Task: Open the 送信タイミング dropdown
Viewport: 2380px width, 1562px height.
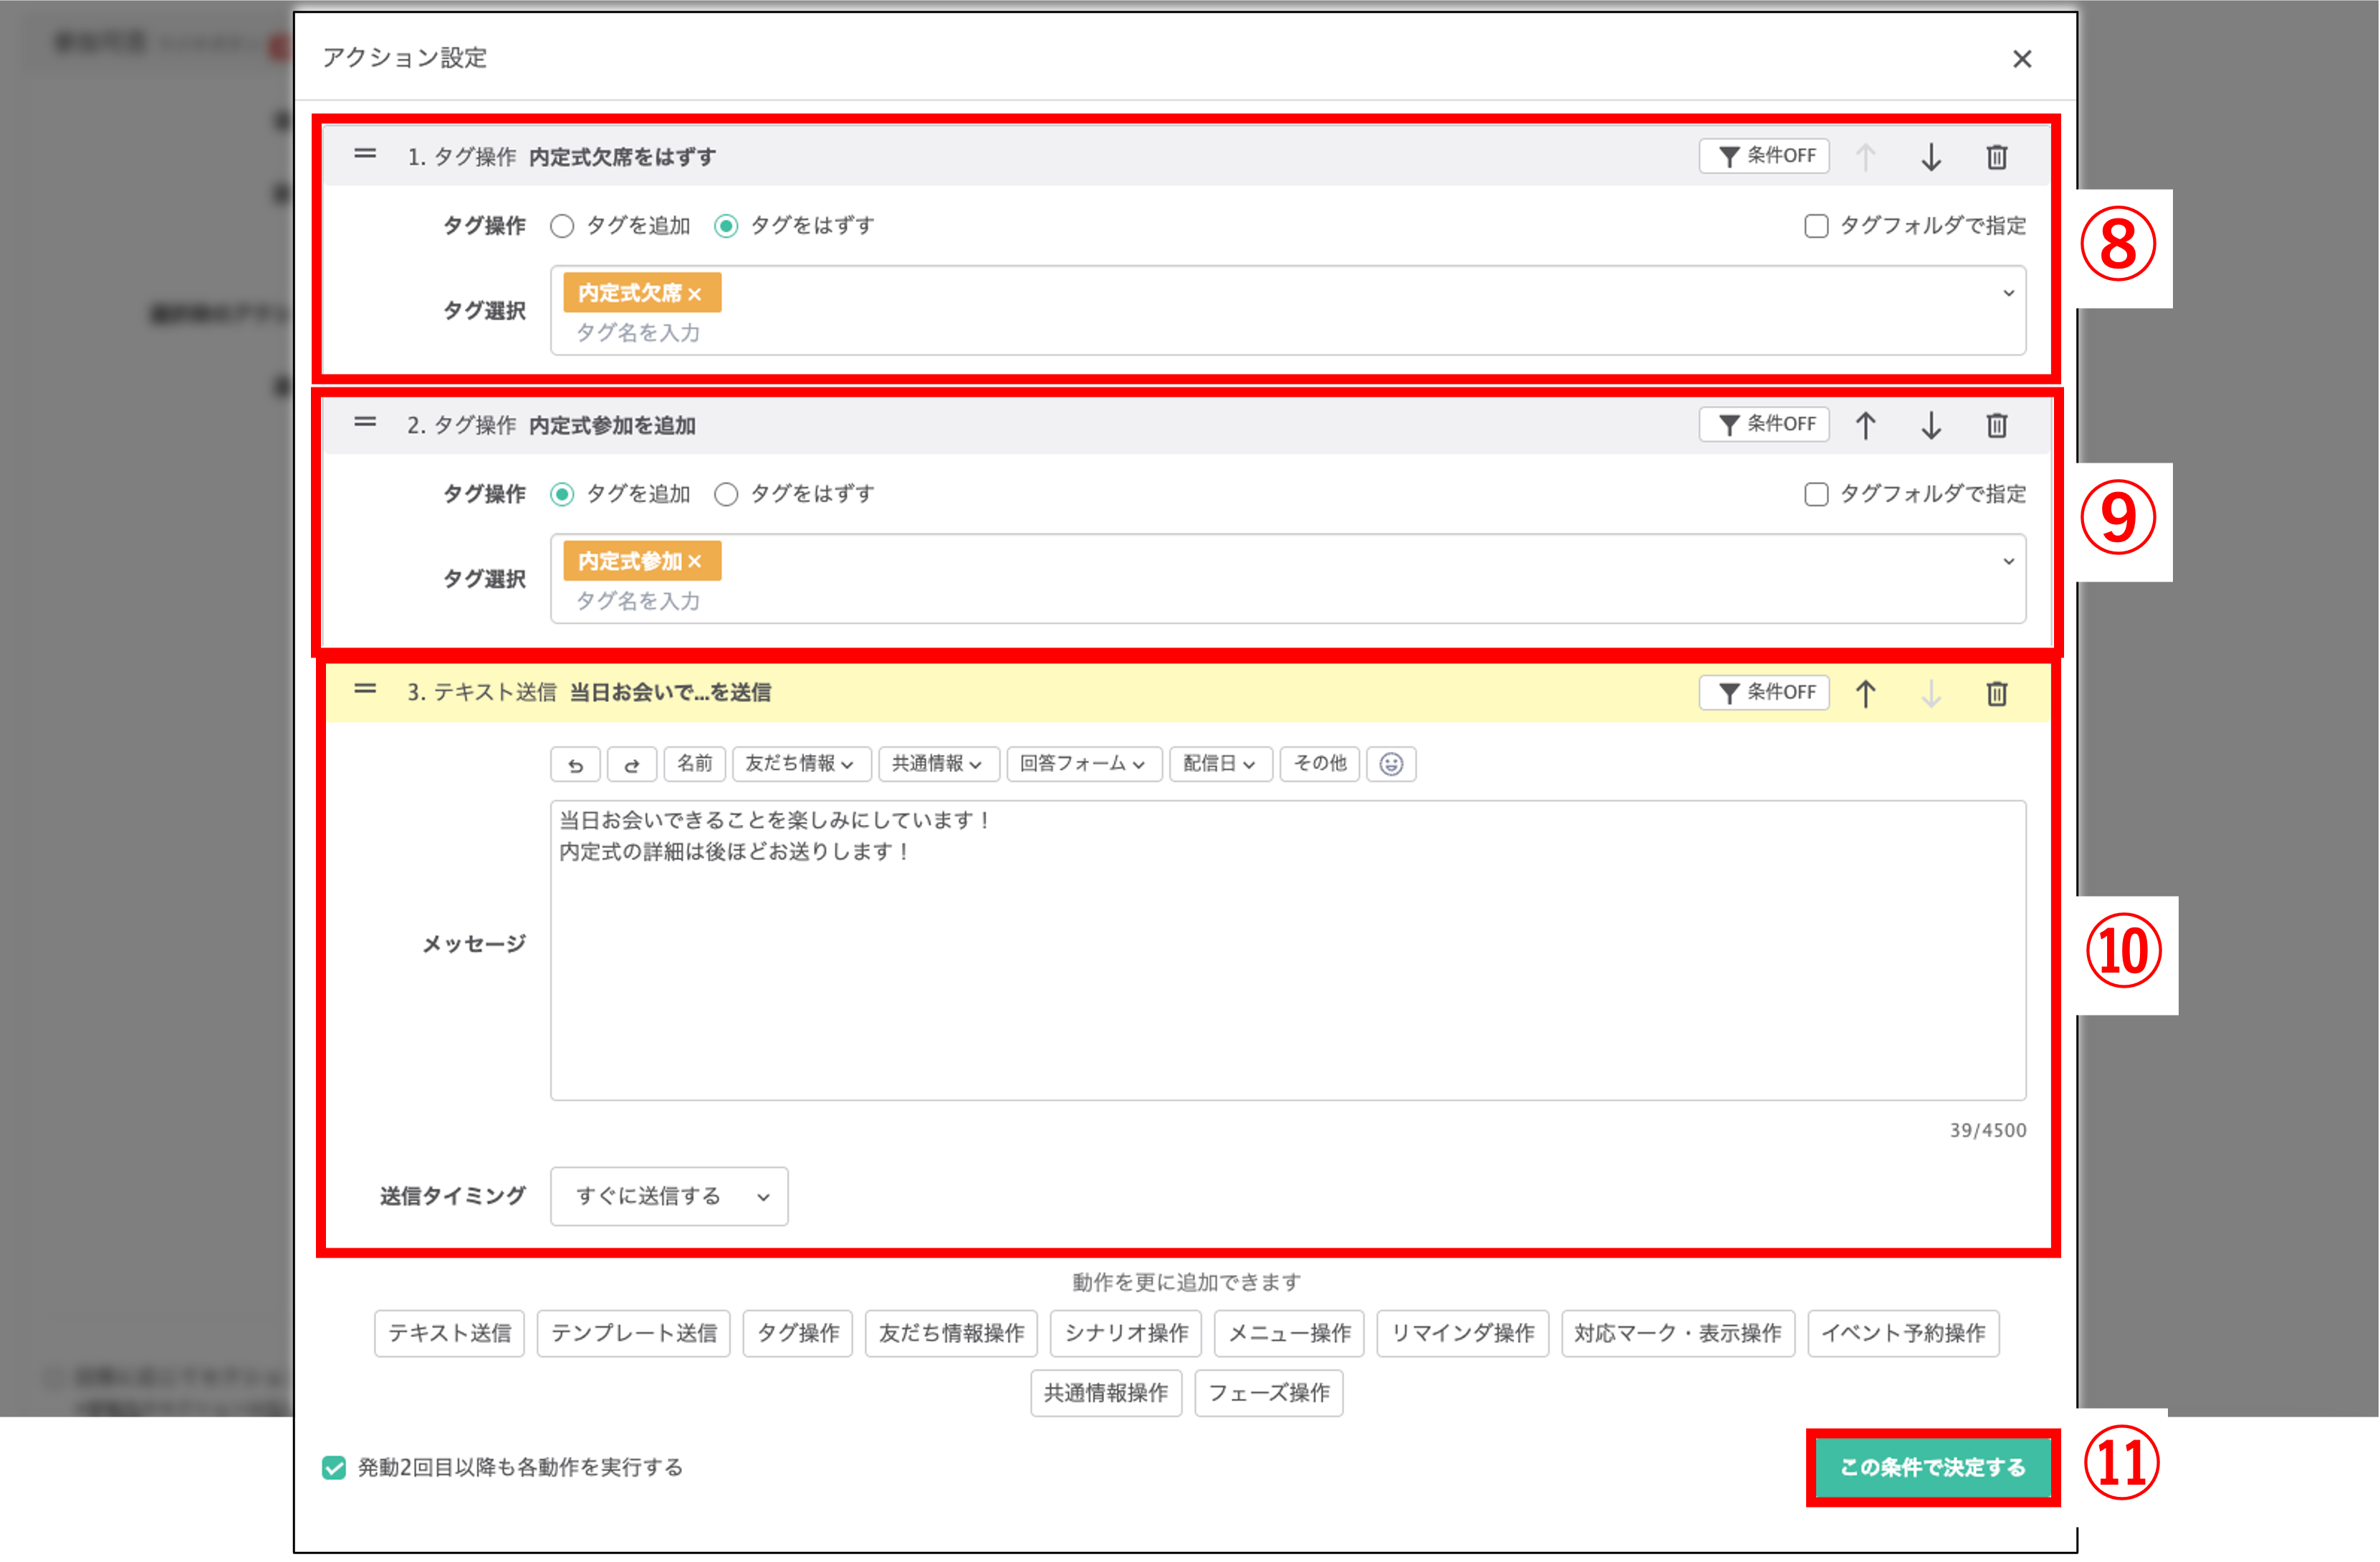Action: 669,1196
